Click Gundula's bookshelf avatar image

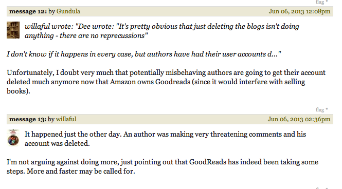13,30
